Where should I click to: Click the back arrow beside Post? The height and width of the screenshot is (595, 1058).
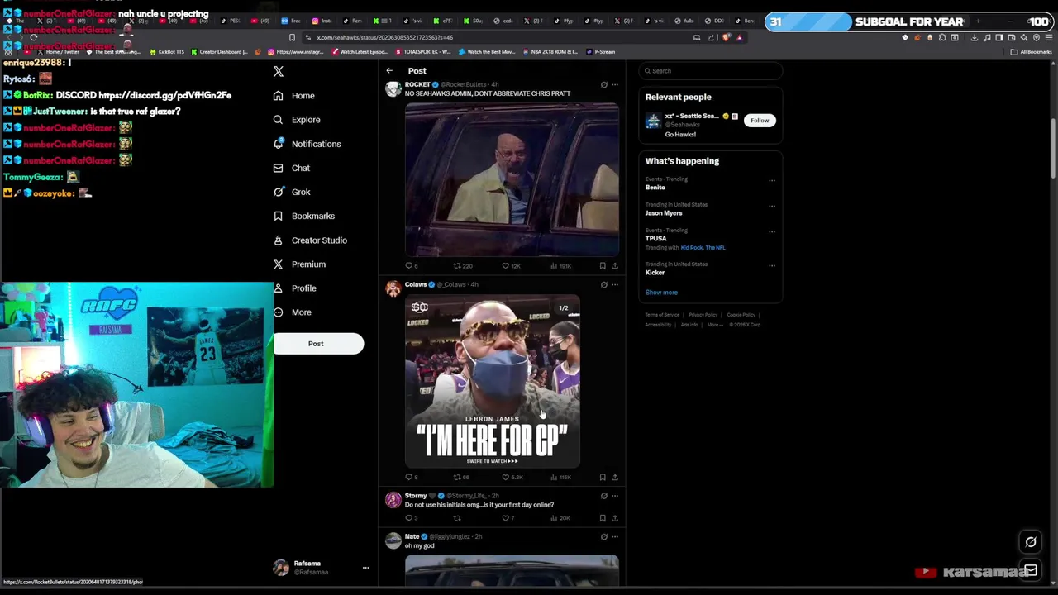point(389,71)
